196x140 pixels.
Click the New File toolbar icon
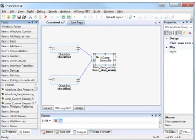pos(3,17)
